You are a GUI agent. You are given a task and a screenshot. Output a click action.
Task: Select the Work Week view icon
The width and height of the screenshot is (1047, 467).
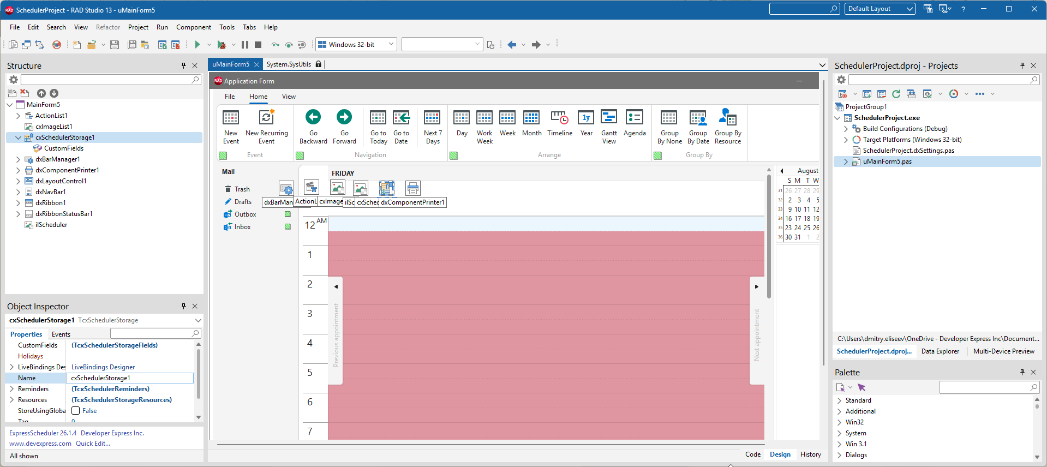484,117
